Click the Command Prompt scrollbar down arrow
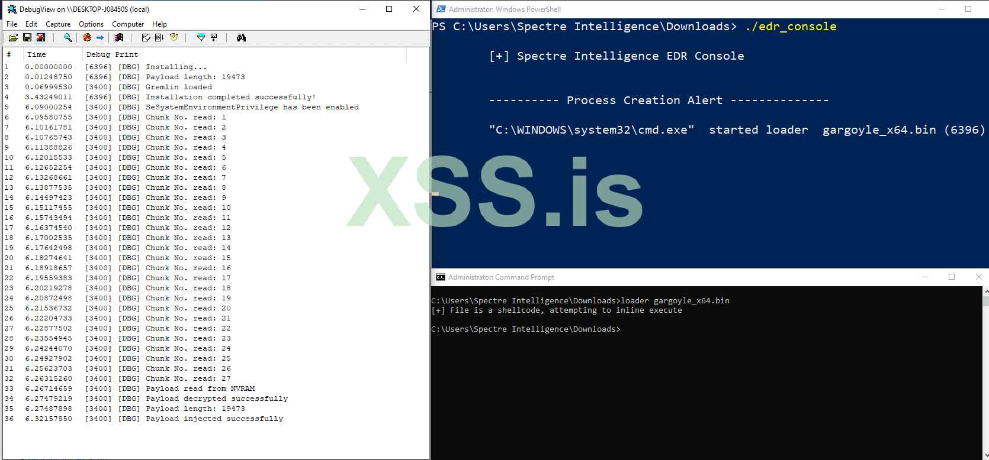This screenshot has height=460, width=989. pos(986,456)
